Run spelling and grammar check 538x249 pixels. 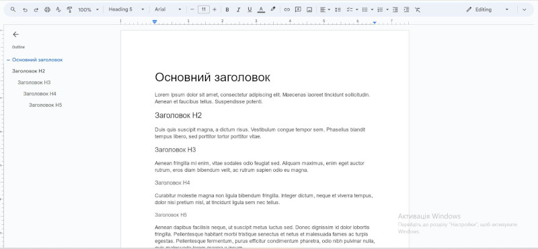coord(59,9)
